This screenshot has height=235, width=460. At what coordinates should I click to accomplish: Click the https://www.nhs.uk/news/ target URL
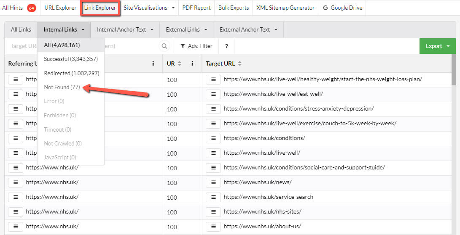tap(258, 182)
